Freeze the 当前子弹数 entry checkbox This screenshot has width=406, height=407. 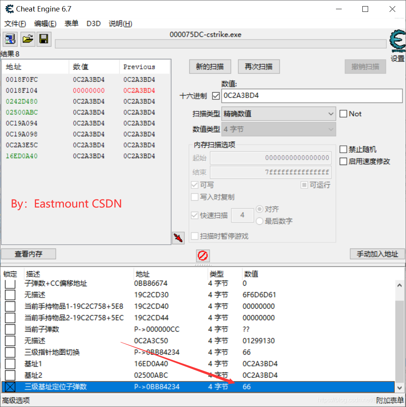(x=10, y=329)
